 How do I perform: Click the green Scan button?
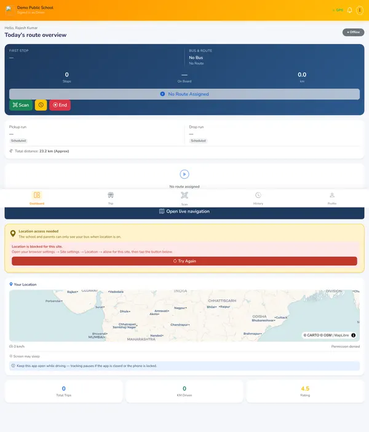pos(21,105)
